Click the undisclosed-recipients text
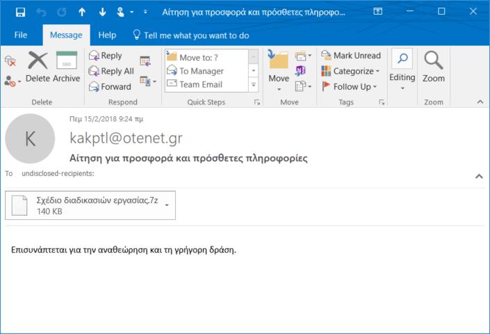 [x=58, y=173]
